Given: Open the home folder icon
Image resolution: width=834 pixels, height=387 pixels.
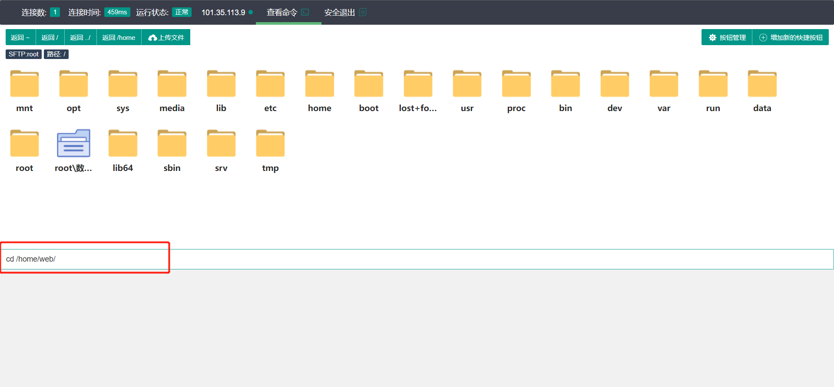Looking at the screenshot, I should 320,84.
